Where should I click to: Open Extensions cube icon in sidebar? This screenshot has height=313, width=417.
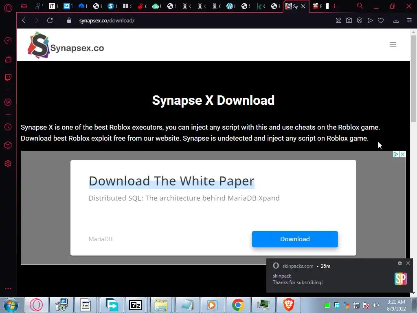pyautogui.click(x=8, y=145)
